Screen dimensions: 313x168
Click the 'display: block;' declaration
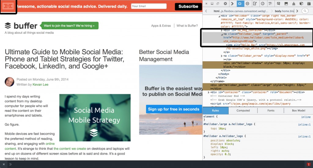click(x=222, y=144)
